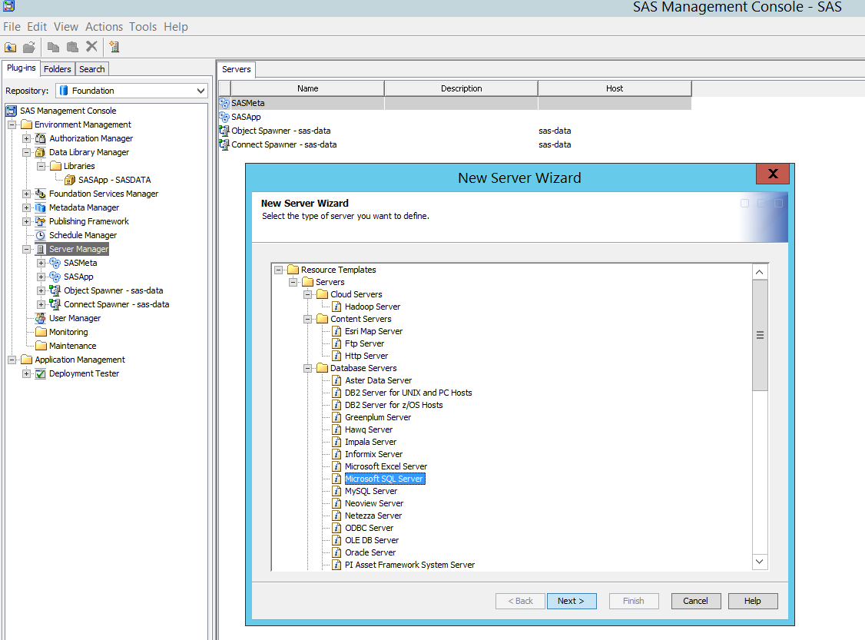The width and height of the screenshot is (865, 640).
Task: Select Http Server template
Action: pyautogui.click(x=366, y=356)
